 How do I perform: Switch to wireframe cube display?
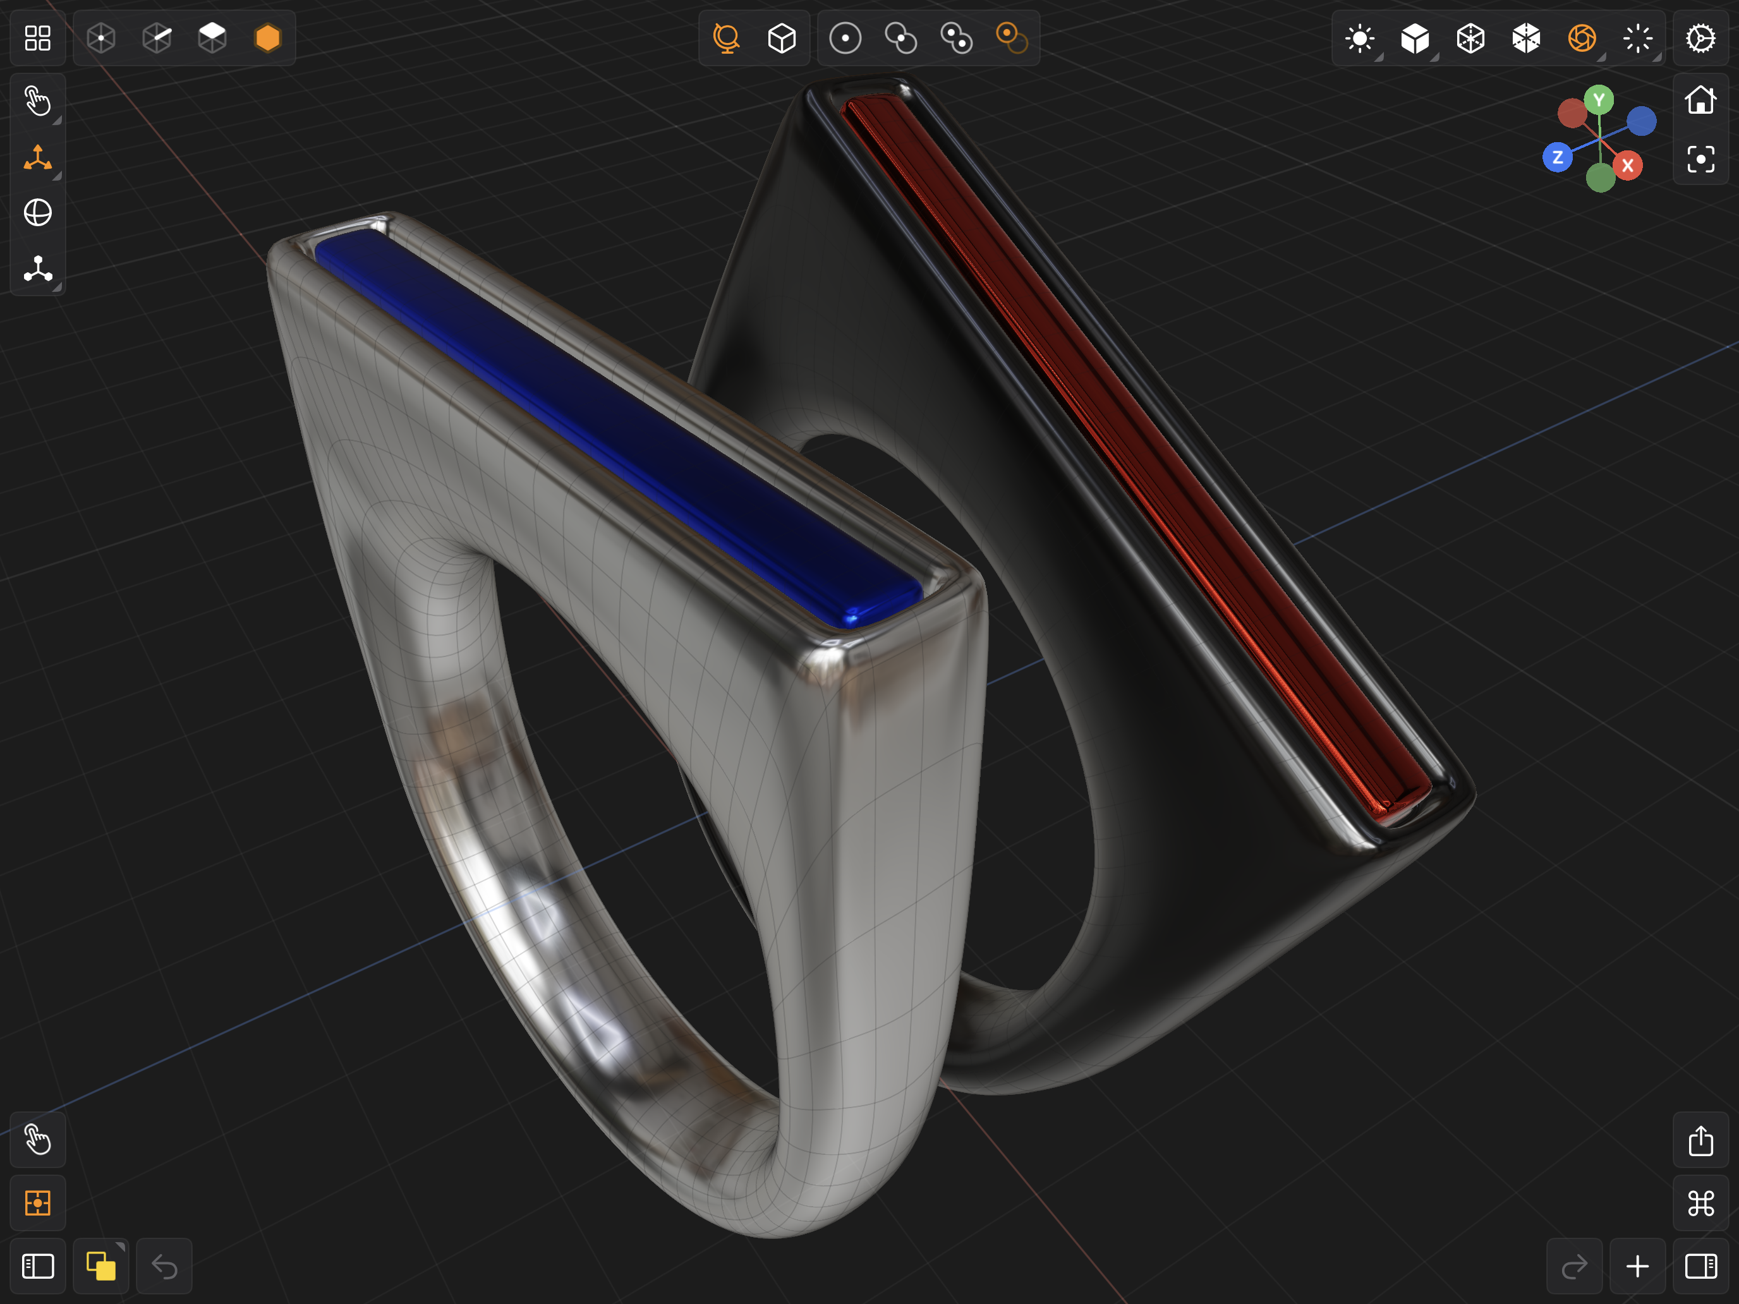click(1471, 38)
